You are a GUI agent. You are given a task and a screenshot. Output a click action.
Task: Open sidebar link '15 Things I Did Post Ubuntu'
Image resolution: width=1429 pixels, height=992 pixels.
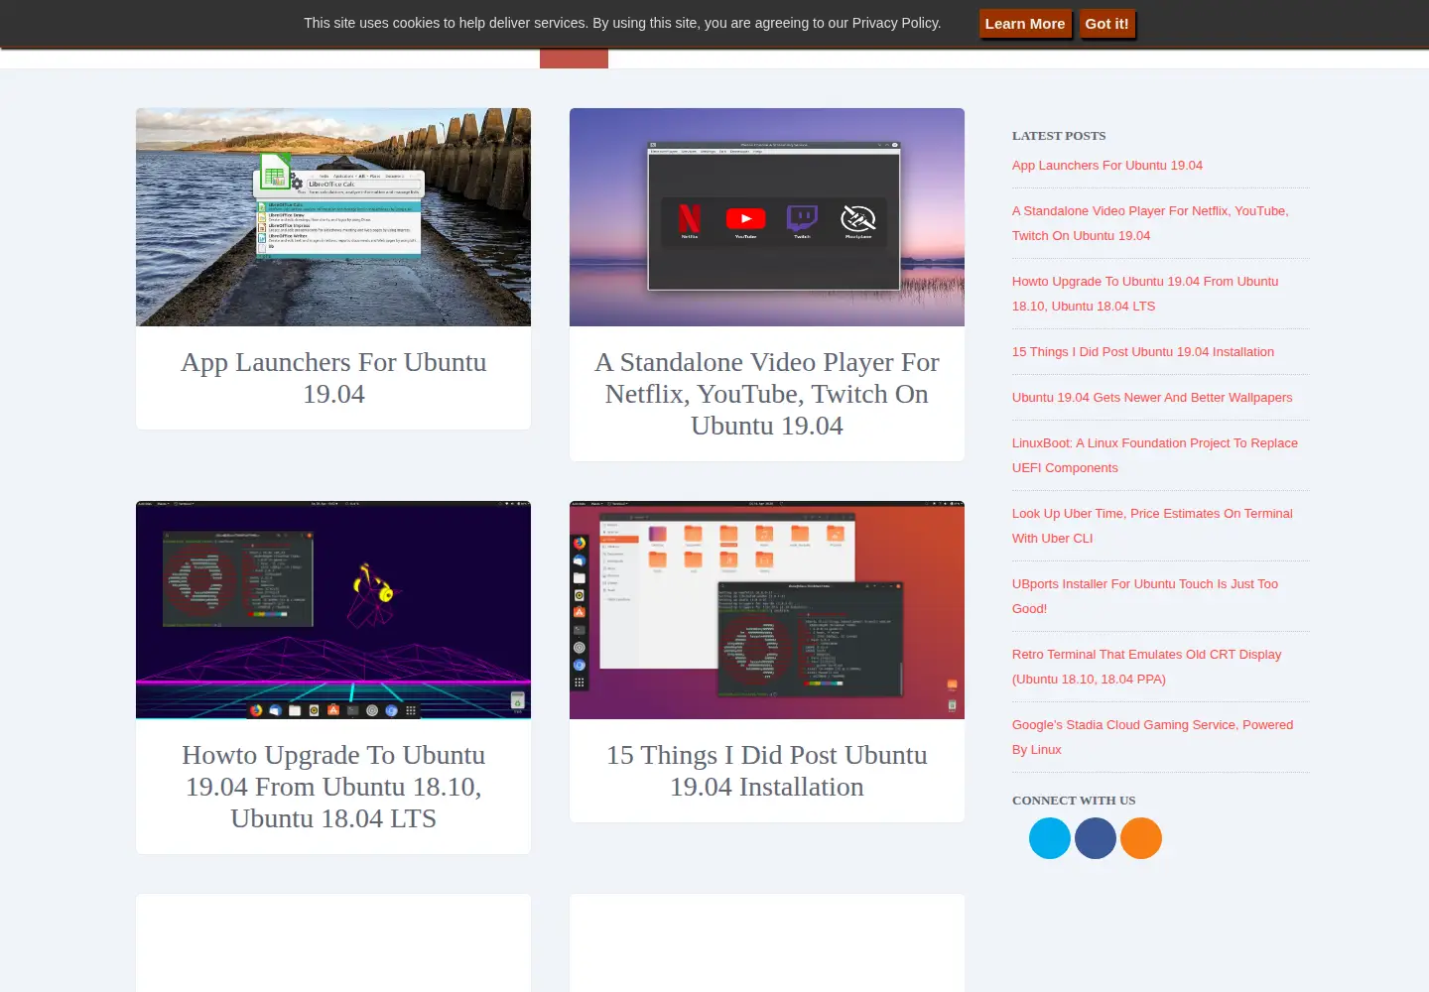pos(1143,352)
